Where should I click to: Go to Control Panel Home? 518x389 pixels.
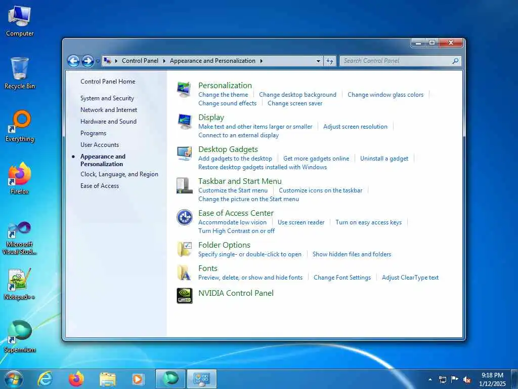pos(108,82)
